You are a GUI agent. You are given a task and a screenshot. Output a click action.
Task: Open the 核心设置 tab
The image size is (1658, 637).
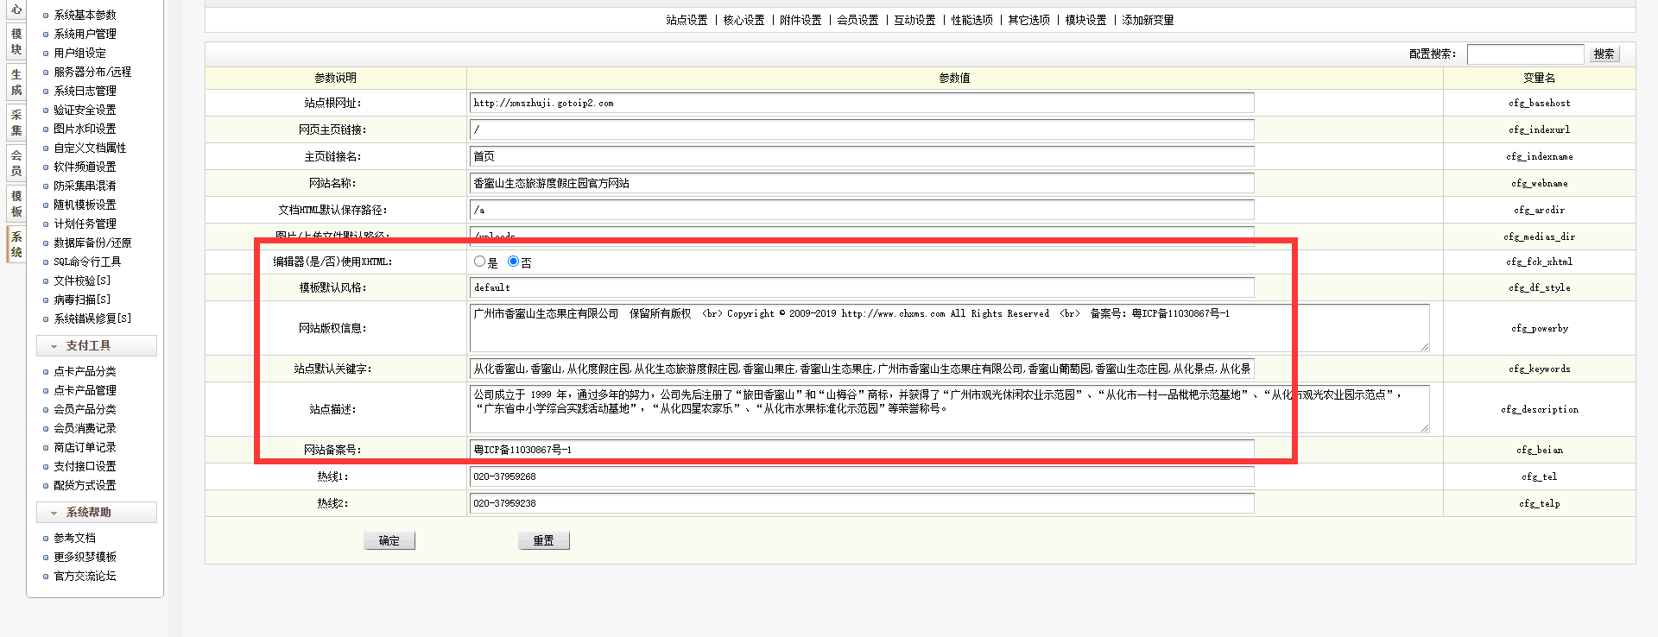click(744, 20)
